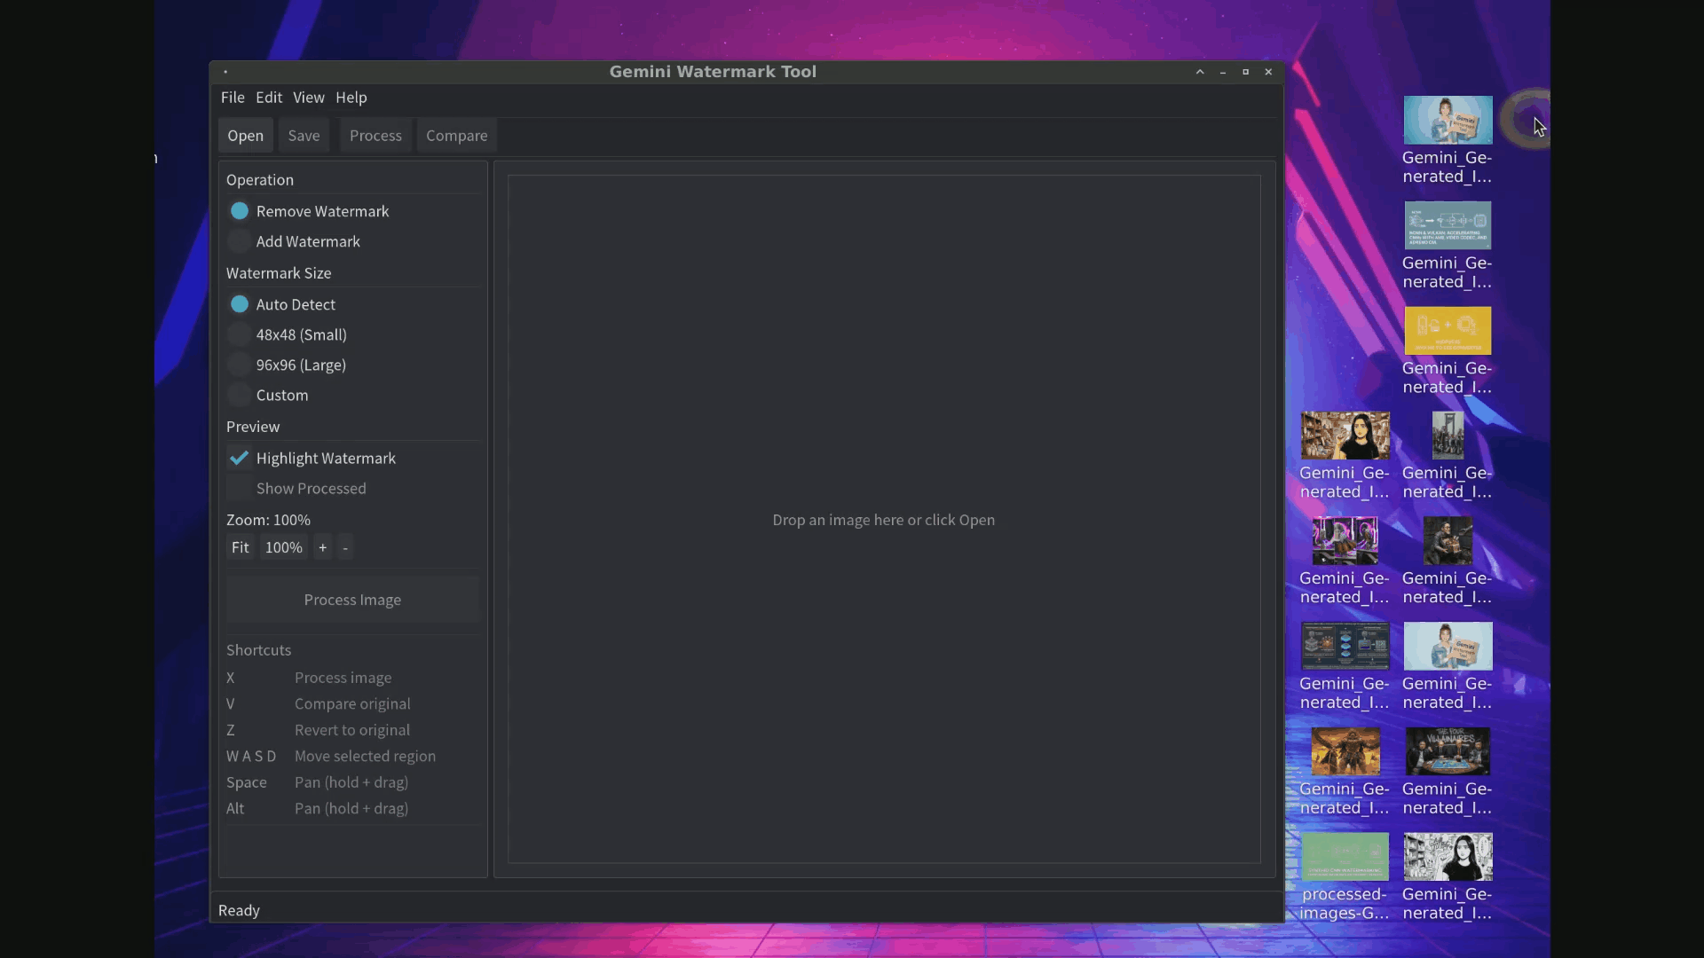Click the Process Image button
Screen dimensions: 1704x958
pyautogui.click(x=351, y=600)
